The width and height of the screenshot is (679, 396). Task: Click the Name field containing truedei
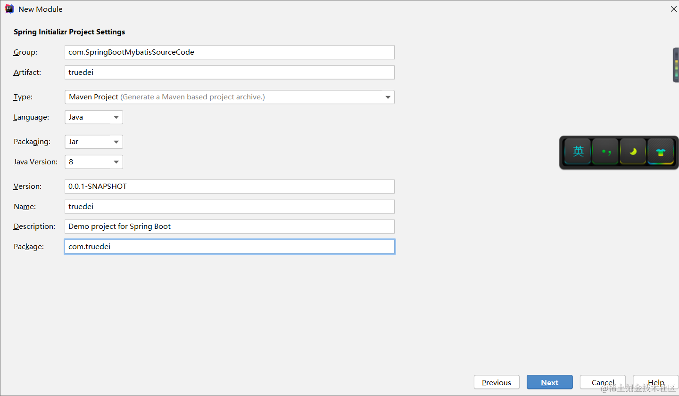point(230,207)
